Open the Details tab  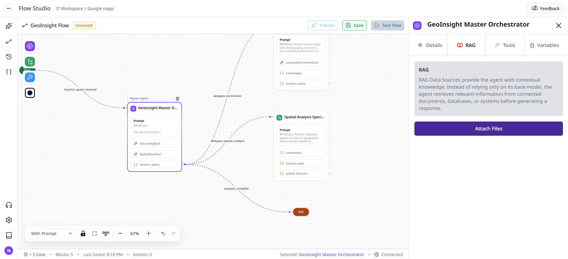tap(430, 45)
